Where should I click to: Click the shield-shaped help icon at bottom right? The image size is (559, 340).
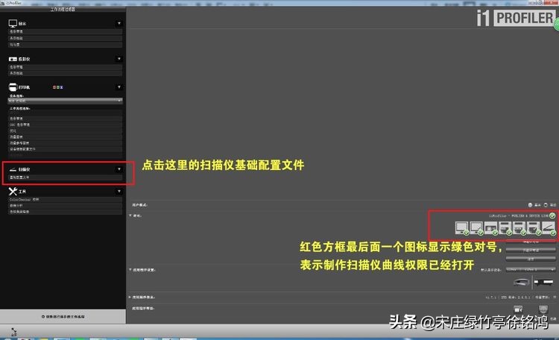543,309
